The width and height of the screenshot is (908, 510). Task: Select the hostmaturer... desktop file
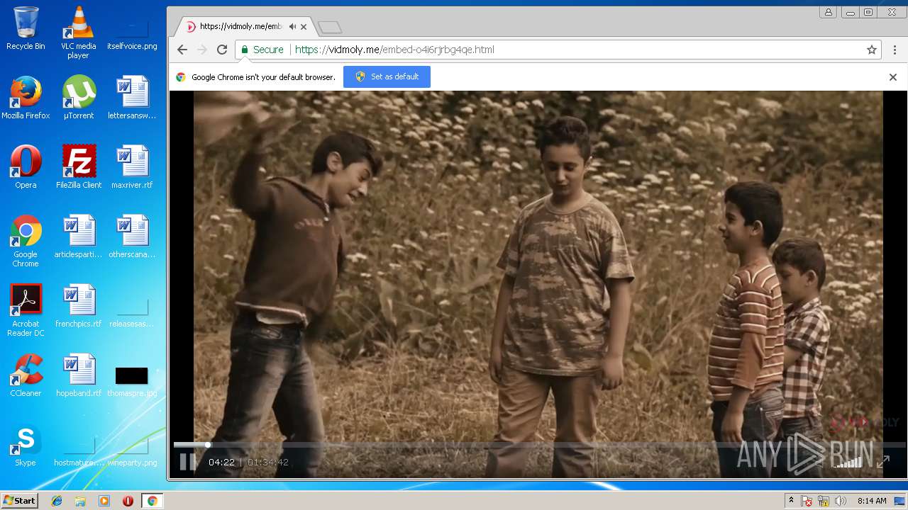(x=79, y=450)
